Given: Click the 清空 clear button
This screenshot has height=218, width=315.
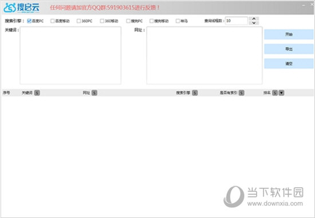Looking at the screenshot, I should pyautogui.click(x=289, y=64).
